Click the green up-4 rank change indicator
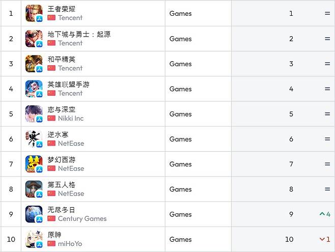 tap(325, 214)
